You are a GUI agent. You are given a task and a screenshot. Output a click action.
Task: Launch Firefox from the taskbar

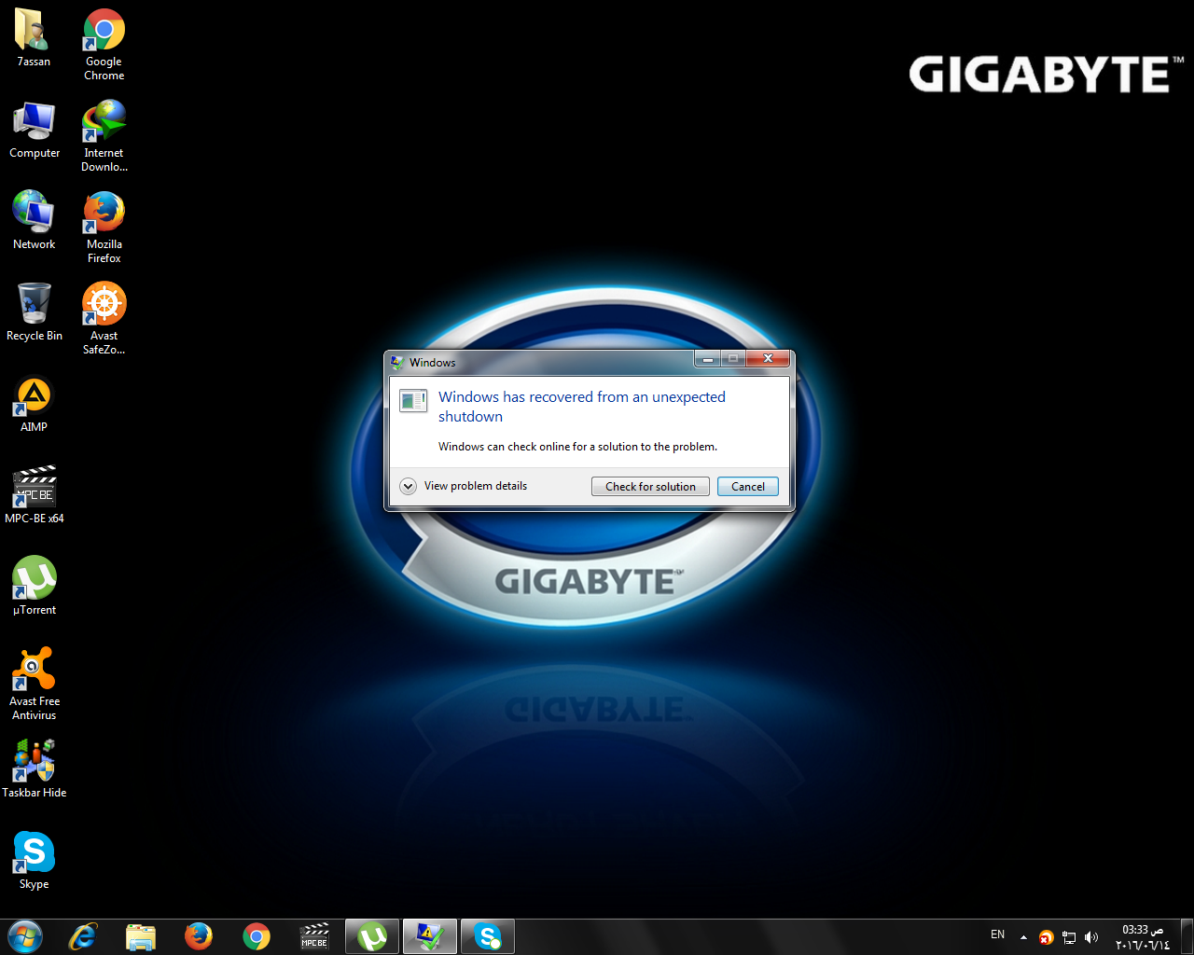(199, 936)
